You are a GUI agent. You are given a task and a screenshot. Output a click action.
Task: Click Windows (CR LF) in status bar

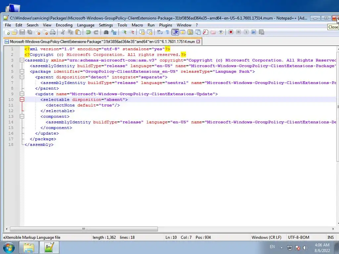(x=266, y=237)
